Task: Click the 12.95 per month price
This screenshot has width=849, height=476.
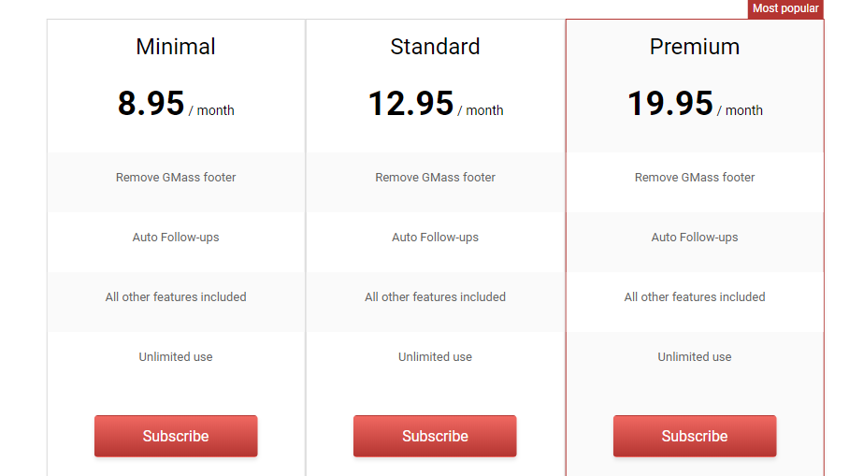Action: point(435,104)
